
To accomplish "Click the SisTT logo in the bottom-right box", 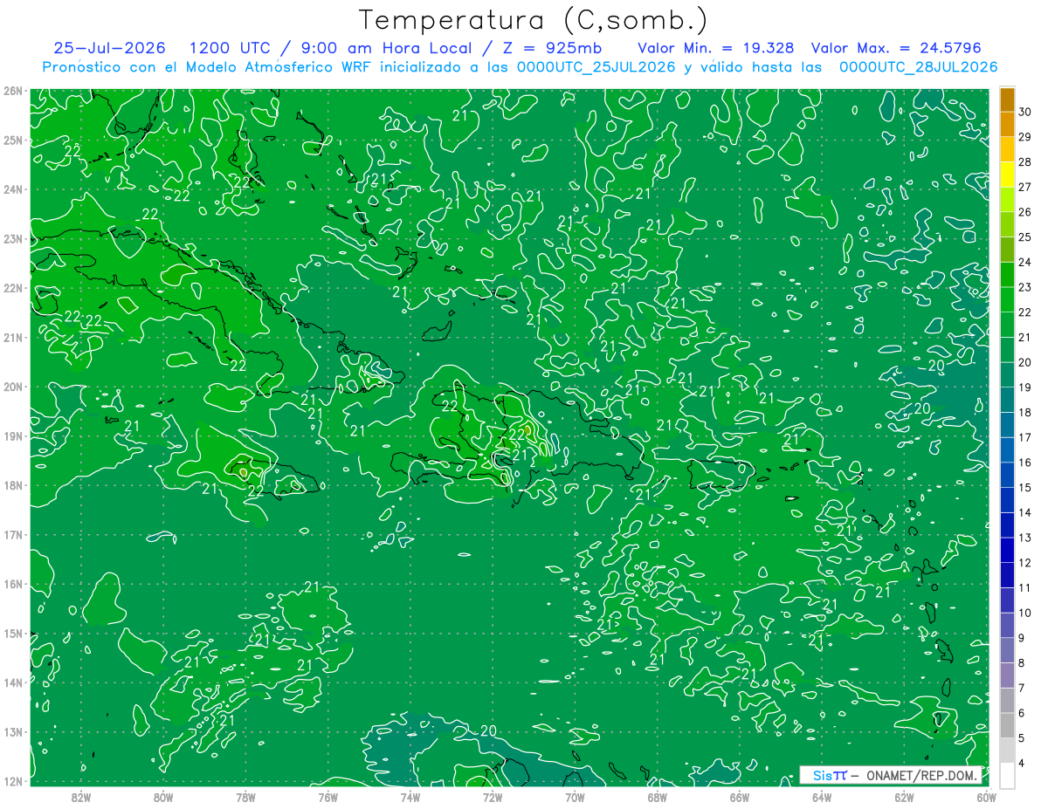I will 830,775.
